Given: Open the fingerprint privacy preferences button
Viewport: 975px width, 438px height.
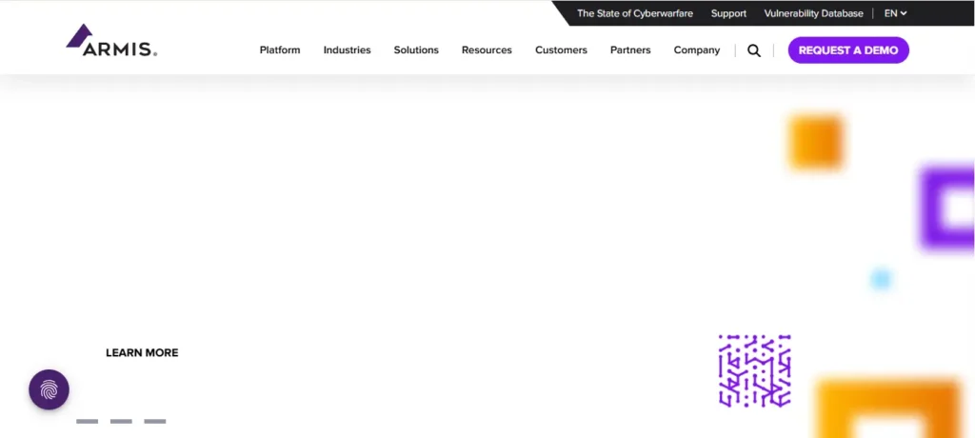Looking at the screenshot, I should click(x=49, y=389).
